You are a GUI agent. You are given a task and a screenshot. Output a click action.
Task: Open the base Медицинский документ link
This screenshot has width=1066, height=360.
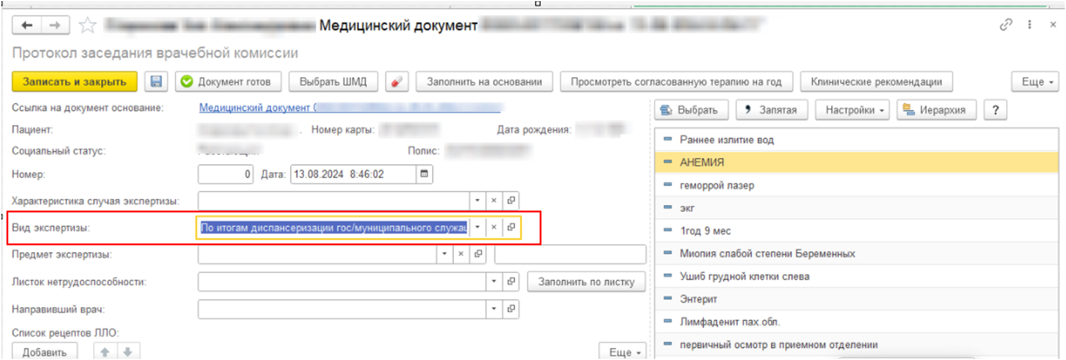point(257,108)
